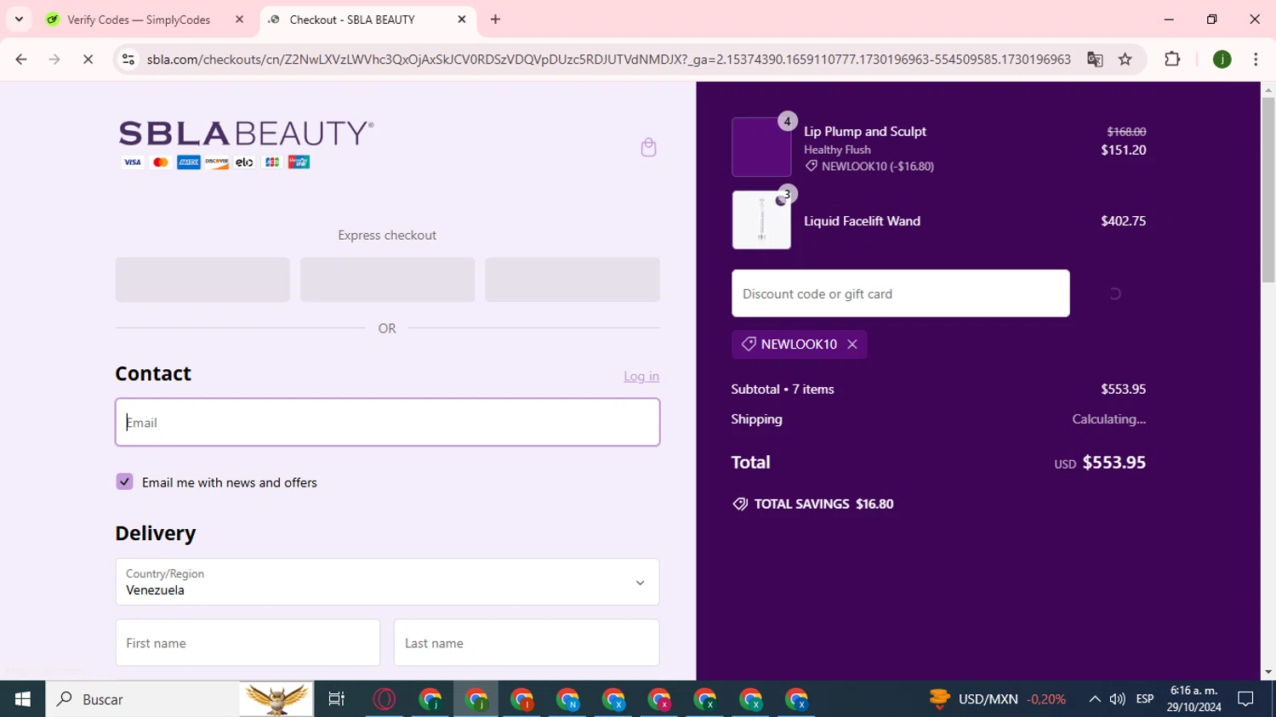Close the Checkout - SBLA BEAUTY tab
Viewport: 1276px width, 717px height.
(462, 20)
